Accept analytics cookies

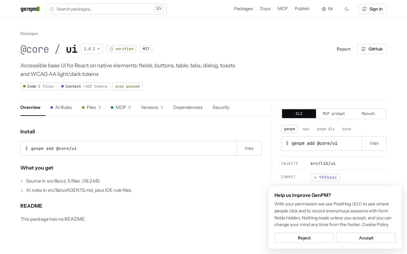tap(366, 238)
